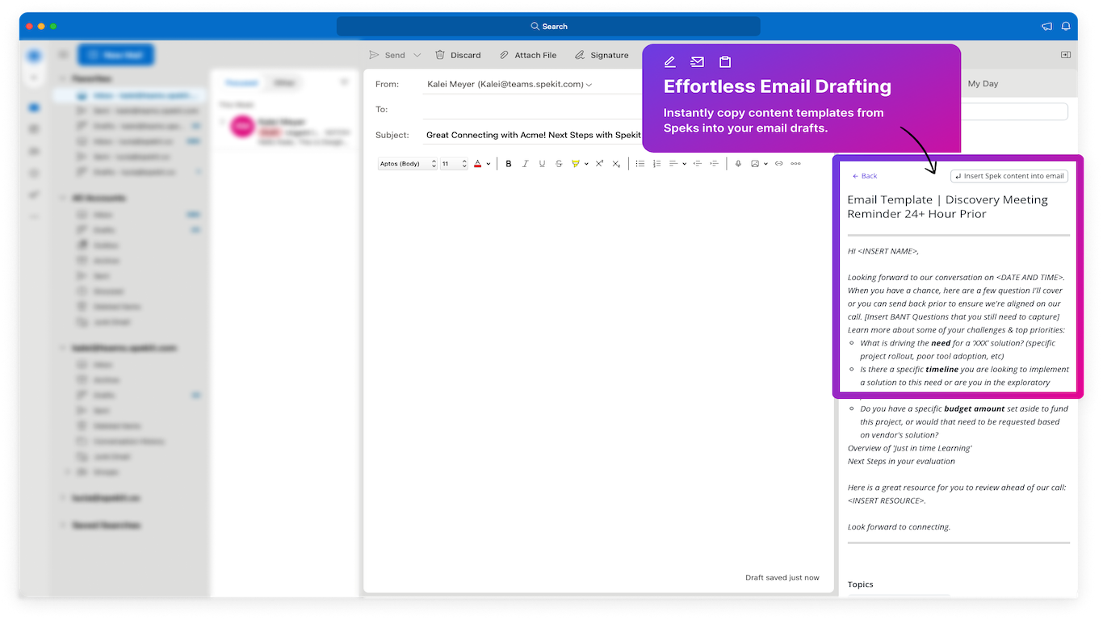Click into the empty message body
Viewport: 1103px width, 620px height.
(598, 371)
